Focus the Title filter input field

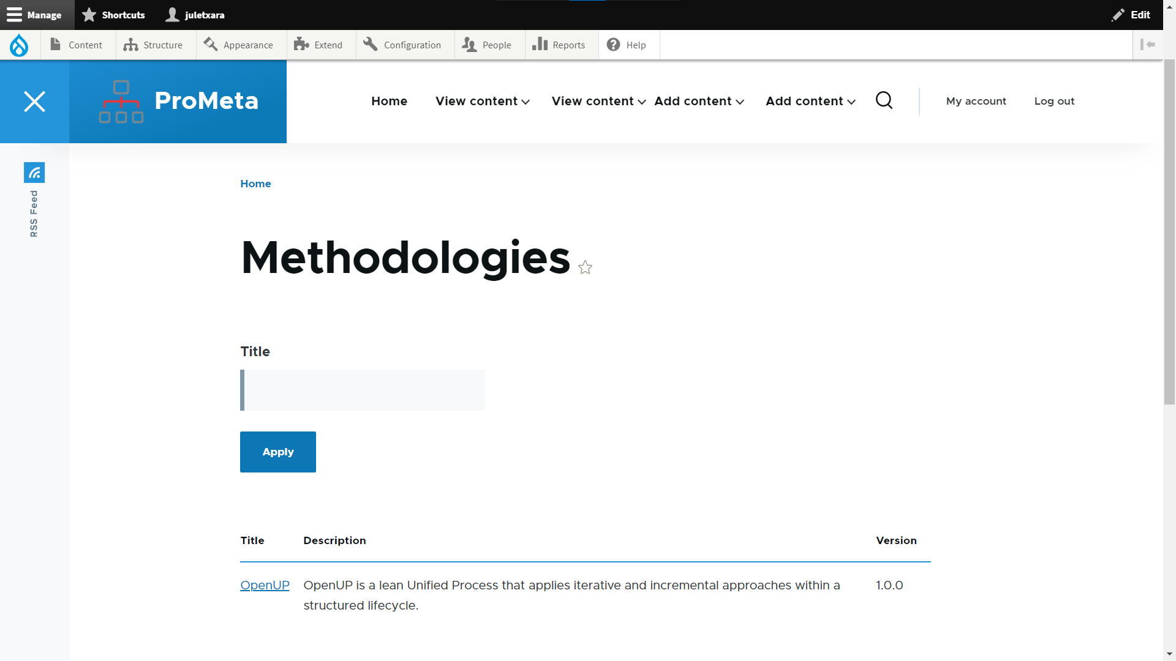pyautogui.click(x=364, y=390)
